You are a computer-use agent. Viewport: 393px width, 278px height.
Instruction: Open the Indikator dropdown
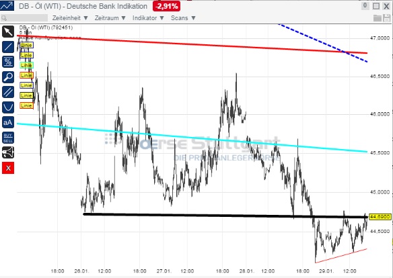pos(148,18)
